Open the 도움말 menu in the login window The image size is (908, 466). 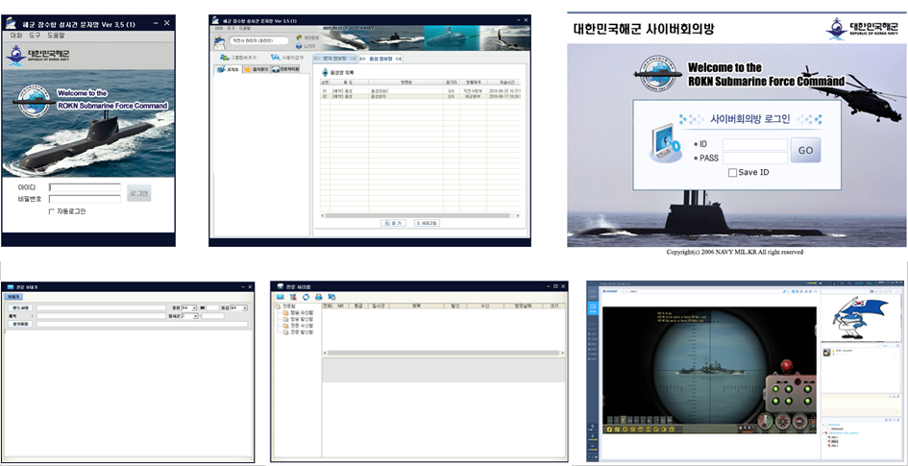pos(56,36)
